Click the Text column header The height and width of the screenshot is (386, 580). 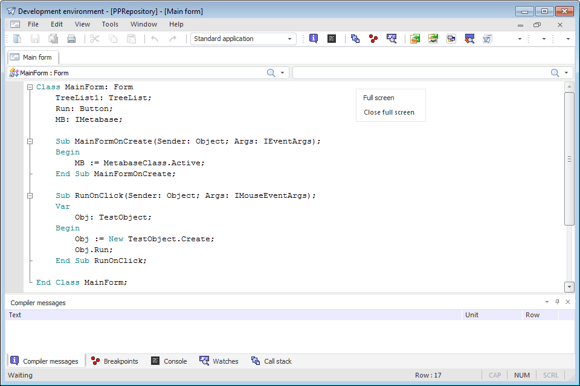[233, 315]
